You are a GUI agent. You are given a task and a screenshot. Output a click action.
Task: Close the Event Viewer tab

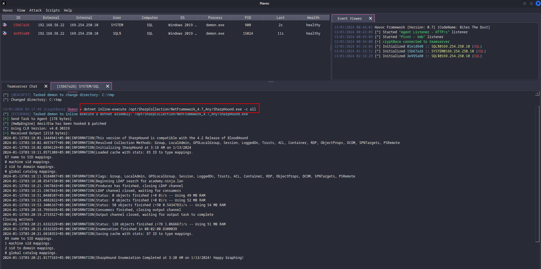[x=370, y=18]
